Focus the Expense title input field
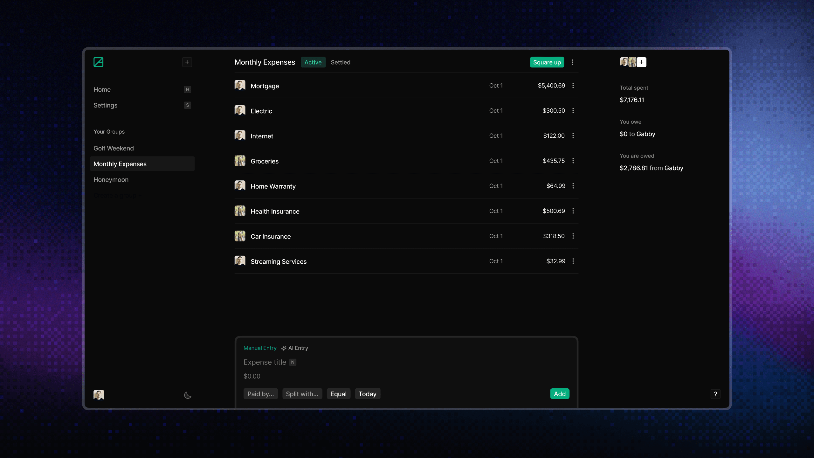Image resolution: width=814 pixels, height=458 pixels. [265, 362]
